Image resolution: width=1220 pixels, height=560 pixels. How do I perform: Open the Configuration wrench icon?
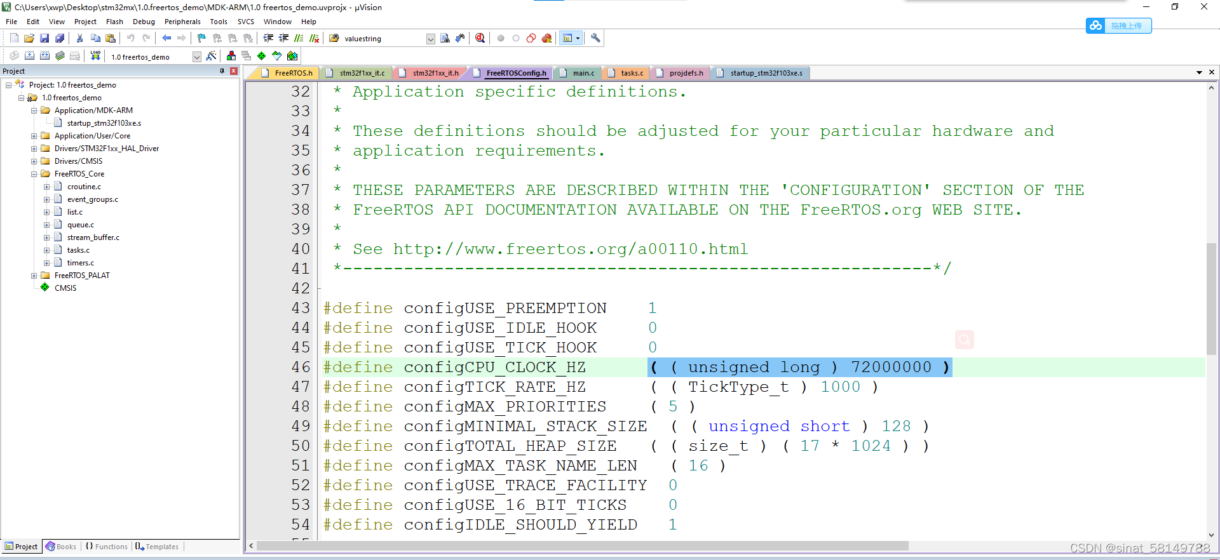595,38
